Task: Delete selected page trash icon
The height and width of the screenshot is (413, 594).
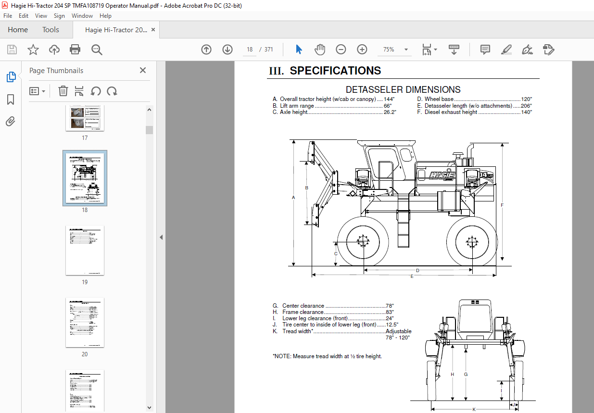Action: (x=63, y=91)
